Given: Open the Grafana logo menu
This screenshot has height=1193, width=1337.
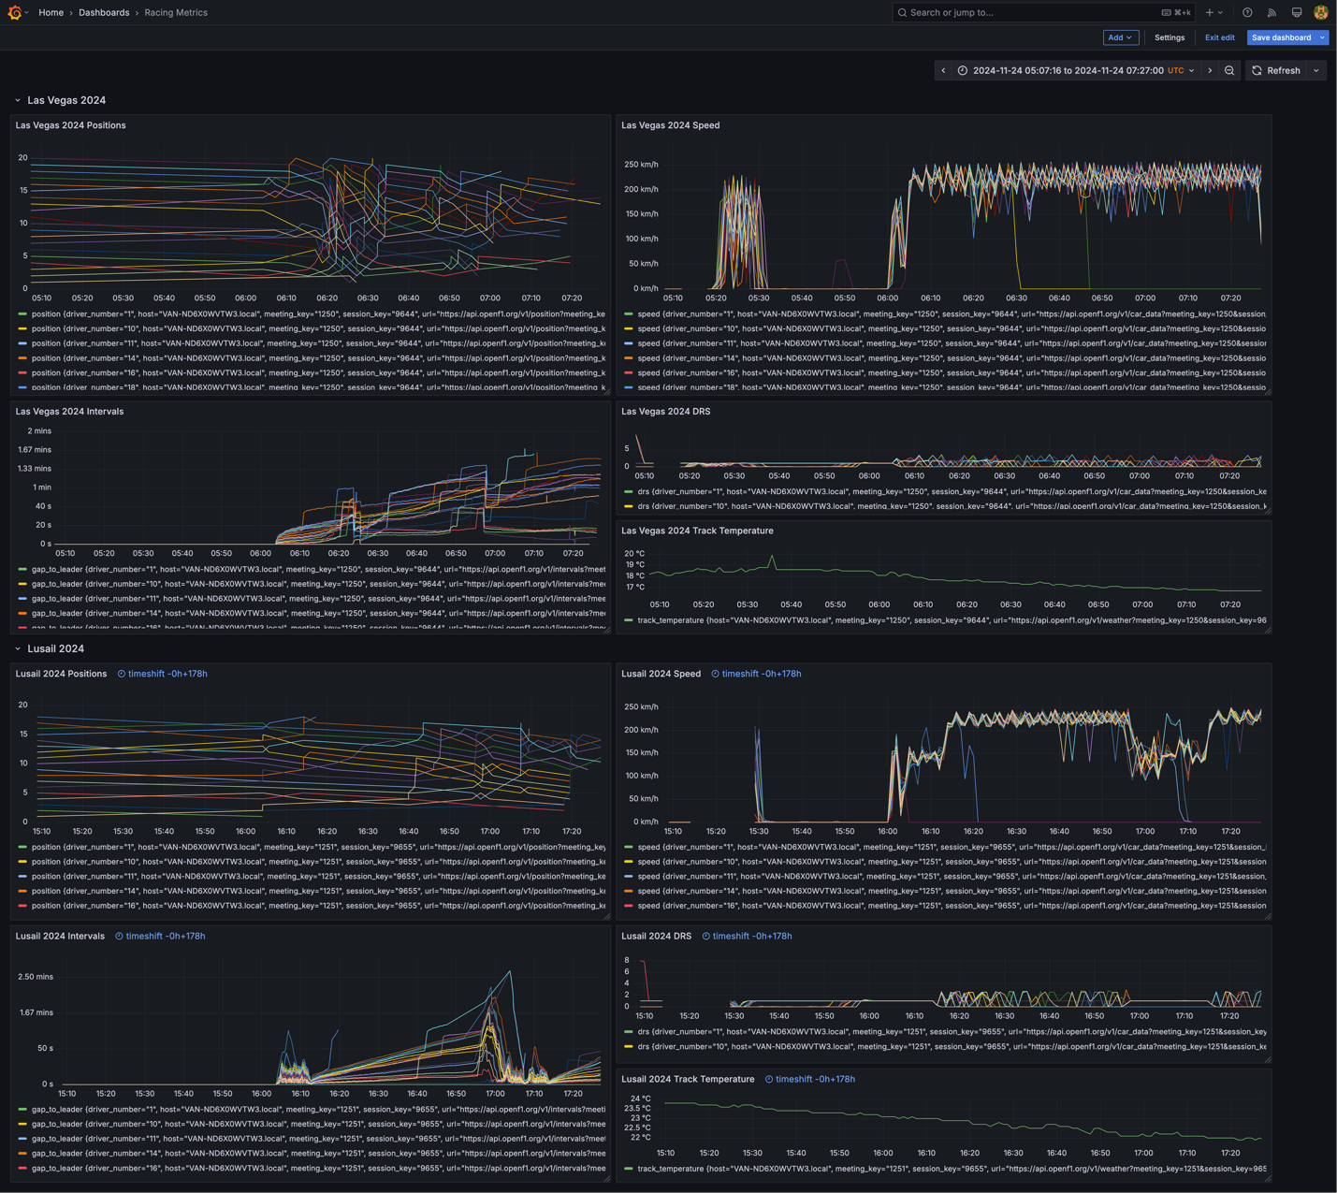Looking at the screenshot, I should (15, 12).
